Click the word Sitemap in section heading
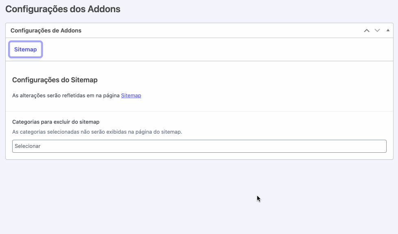 tap(84, 80)
